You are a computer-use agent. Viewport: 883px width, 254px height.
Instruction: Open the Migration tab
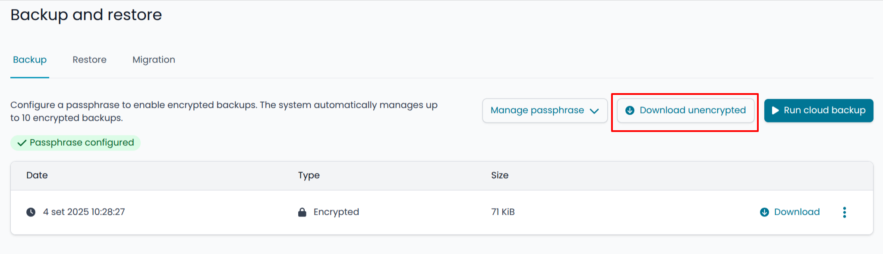(154, 60)
